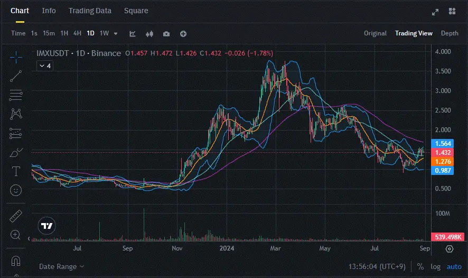Image resolution: width=468 pixels, height=278 pixels.
Task: Open chart settings gear near time axis
Action: [x=450, y=249]
